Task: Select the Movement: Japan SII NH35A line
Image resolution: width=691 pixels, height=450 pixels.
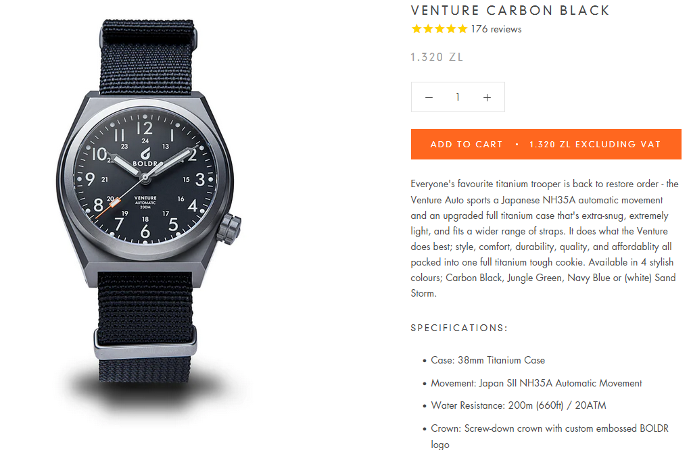Action: [536, 383]
